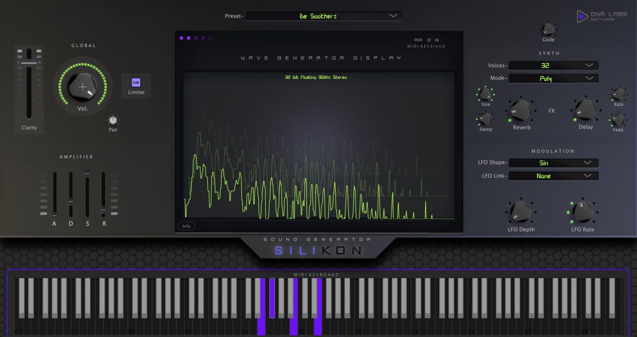Screen dimensions: 637x337
Task: Open the LFO Link dropdown showing None
Action: 553,176
